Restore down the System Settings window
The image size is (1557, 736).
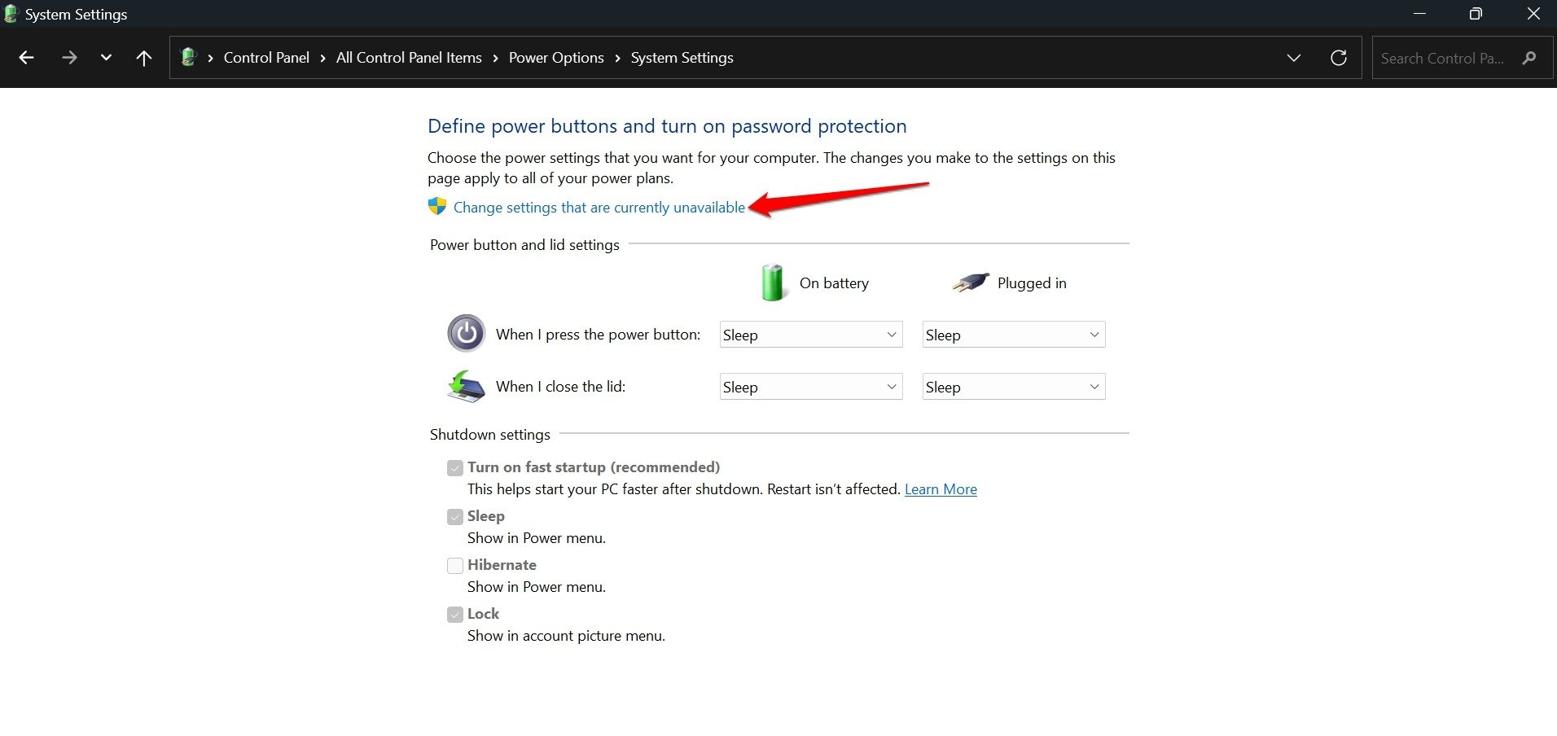point(1476,14)
